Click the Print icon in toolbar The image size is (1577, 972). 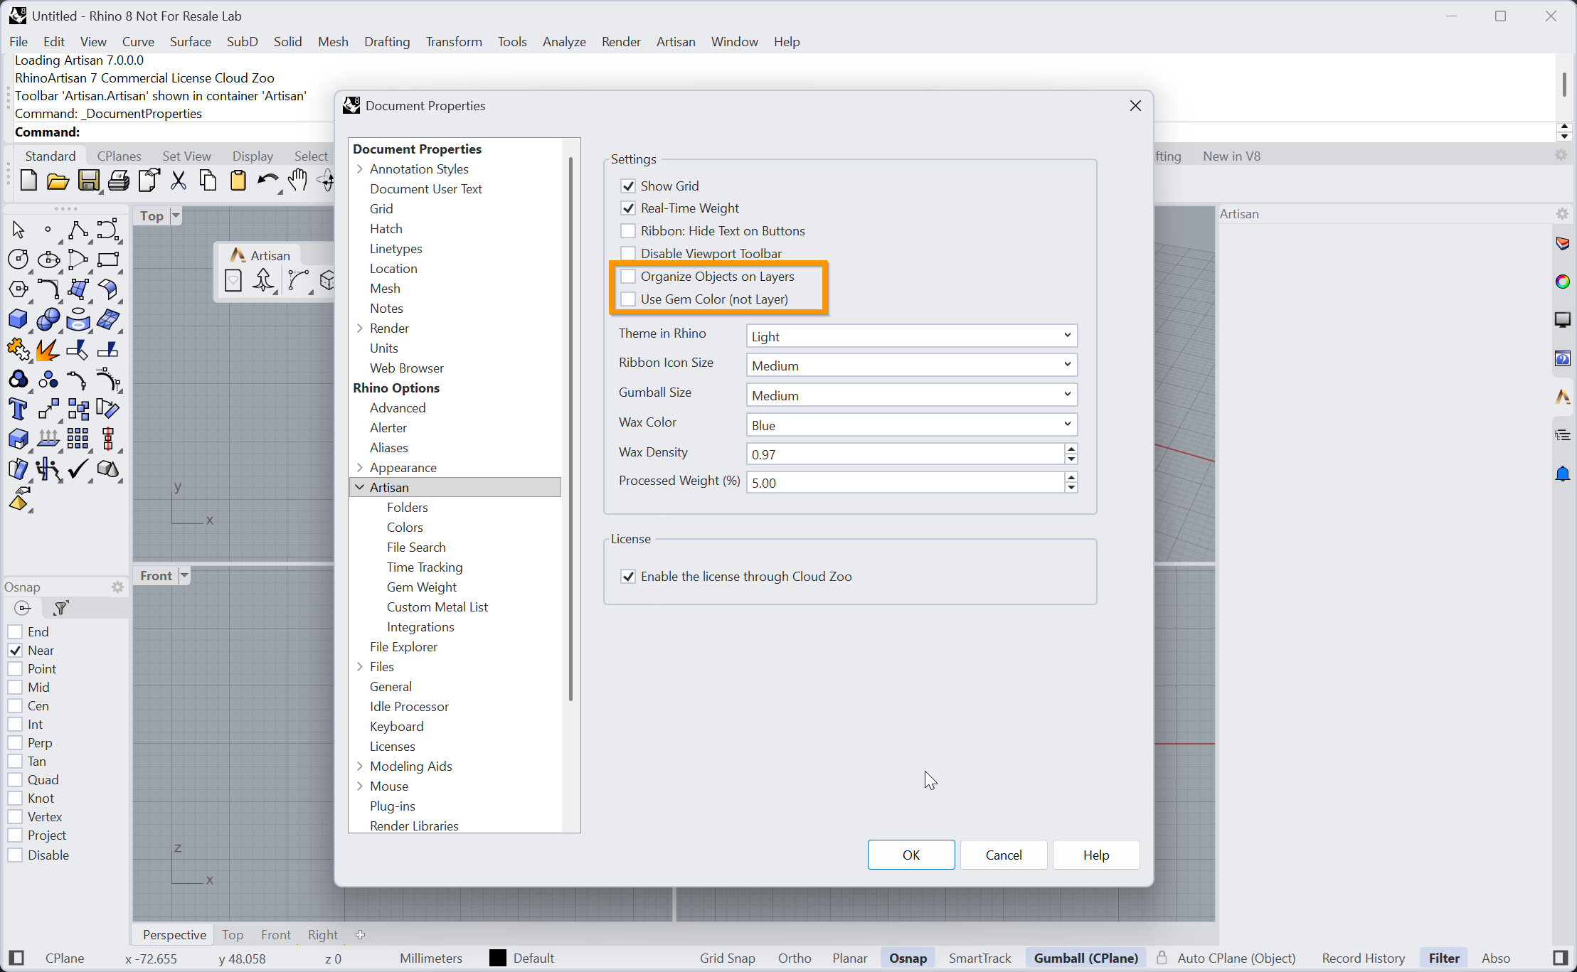(x=118, y=181)
